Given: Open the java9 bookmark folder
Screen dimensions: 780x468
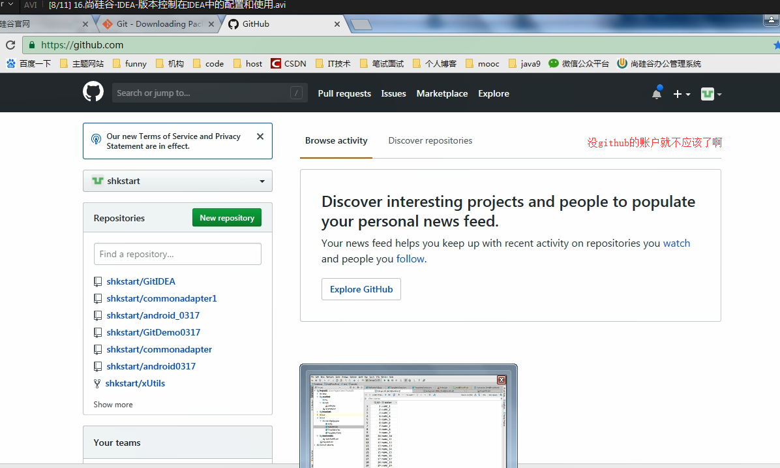Looking at the screenshot, I should [x=525, y=64].
